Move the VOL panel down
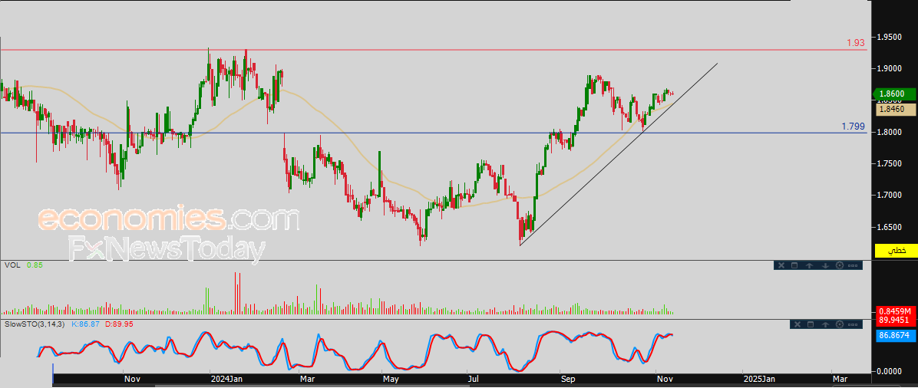918x388 pixels. coord(825,265)
